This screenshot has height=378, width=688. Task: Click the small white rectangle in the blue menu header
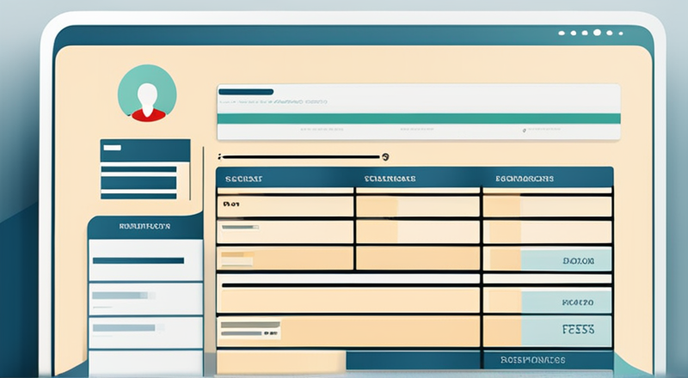(x=113, y=148)
